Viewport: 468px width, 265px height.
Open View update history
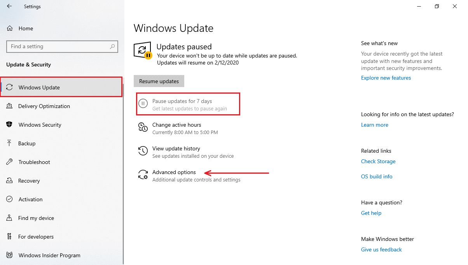(176, 148)
